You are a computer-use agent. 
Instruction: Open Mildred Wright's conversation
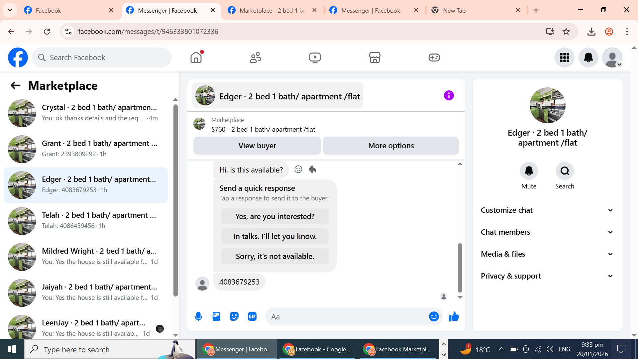(86, 257)
